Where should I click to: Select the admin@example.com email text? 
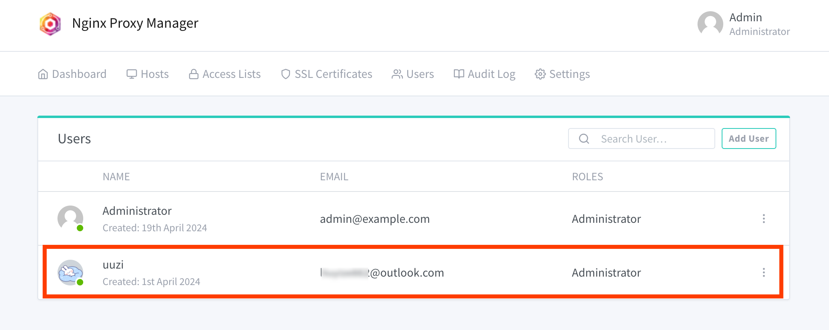coord(375,219)
